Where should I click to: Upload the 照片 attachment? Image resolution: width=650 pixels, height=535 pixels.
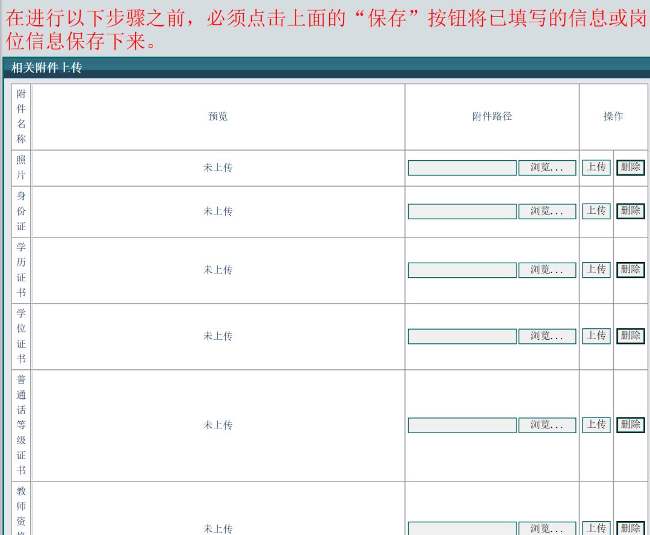coord(595,167)
